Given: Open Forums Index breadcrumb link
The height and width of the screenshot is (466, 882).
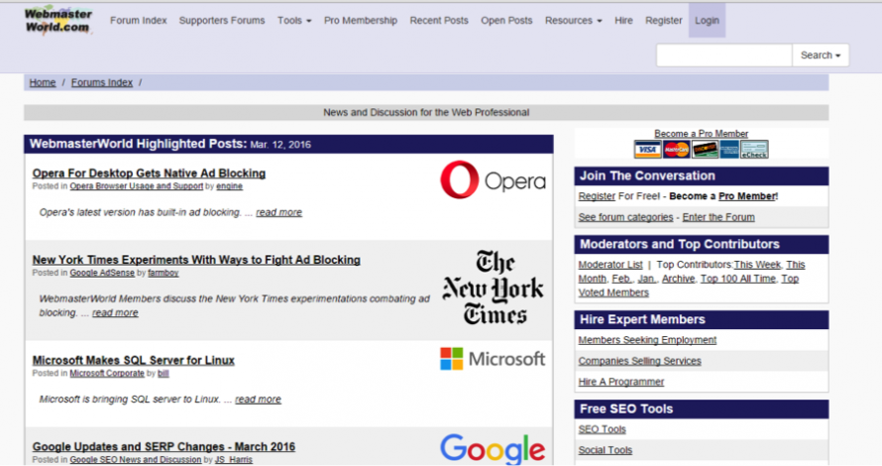Looking at the screenshot, I should click(x=102, y=82).
